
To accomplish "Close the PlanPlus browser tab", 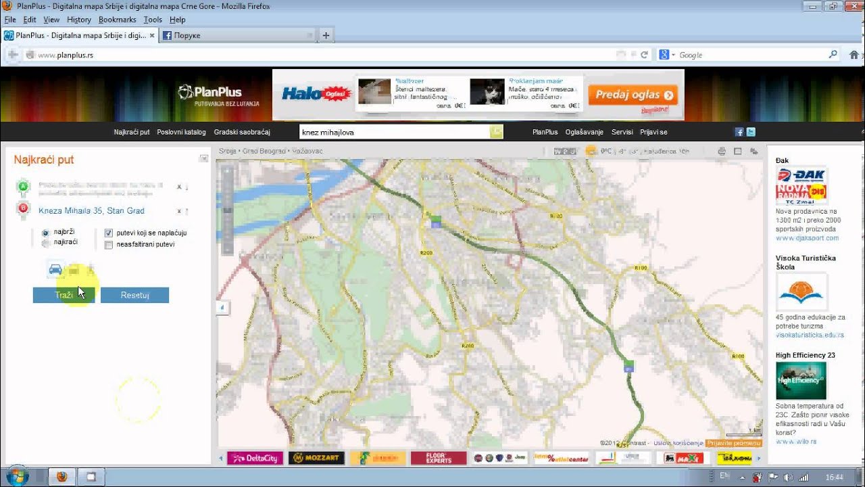I will coord(152,35).
